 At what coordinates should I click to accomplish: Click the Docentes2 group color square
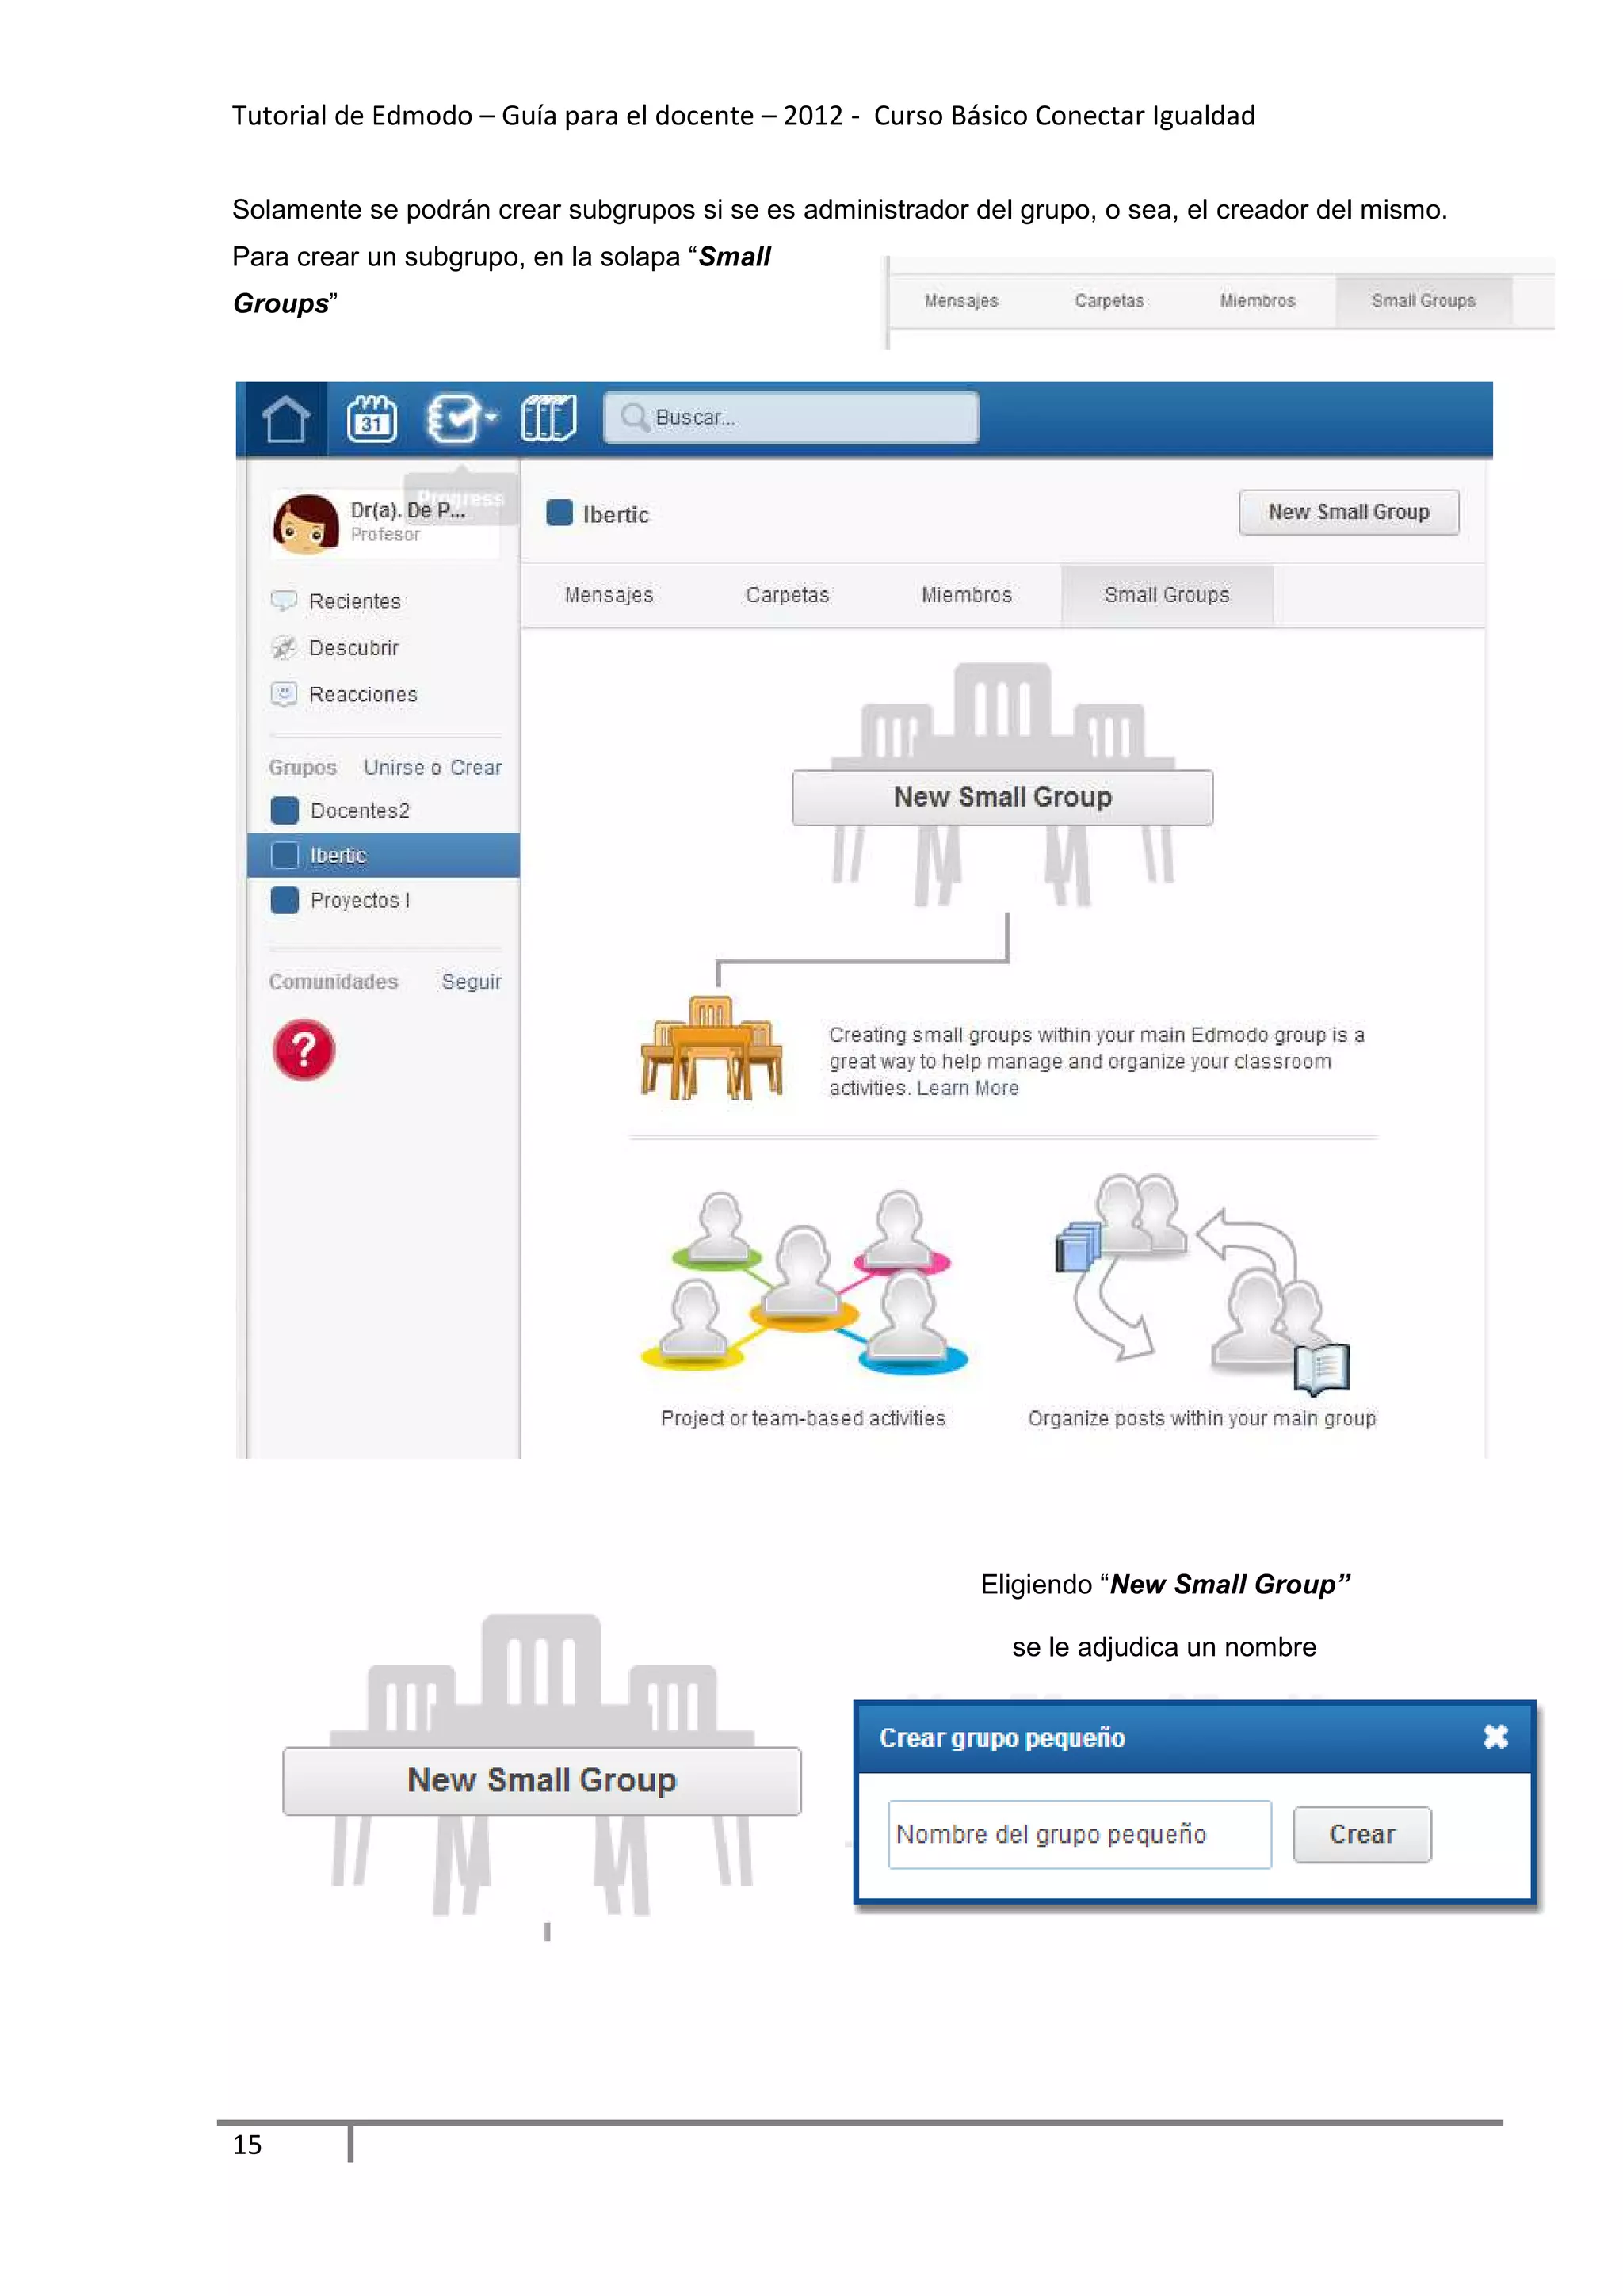tap(285, 810)
